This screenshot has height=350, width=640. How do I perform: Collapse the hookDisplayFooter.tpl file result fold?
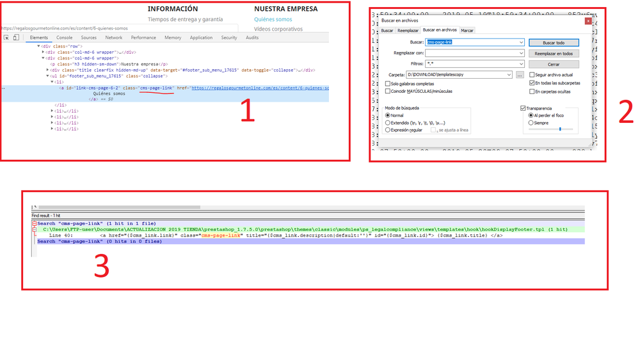[35, 229]
